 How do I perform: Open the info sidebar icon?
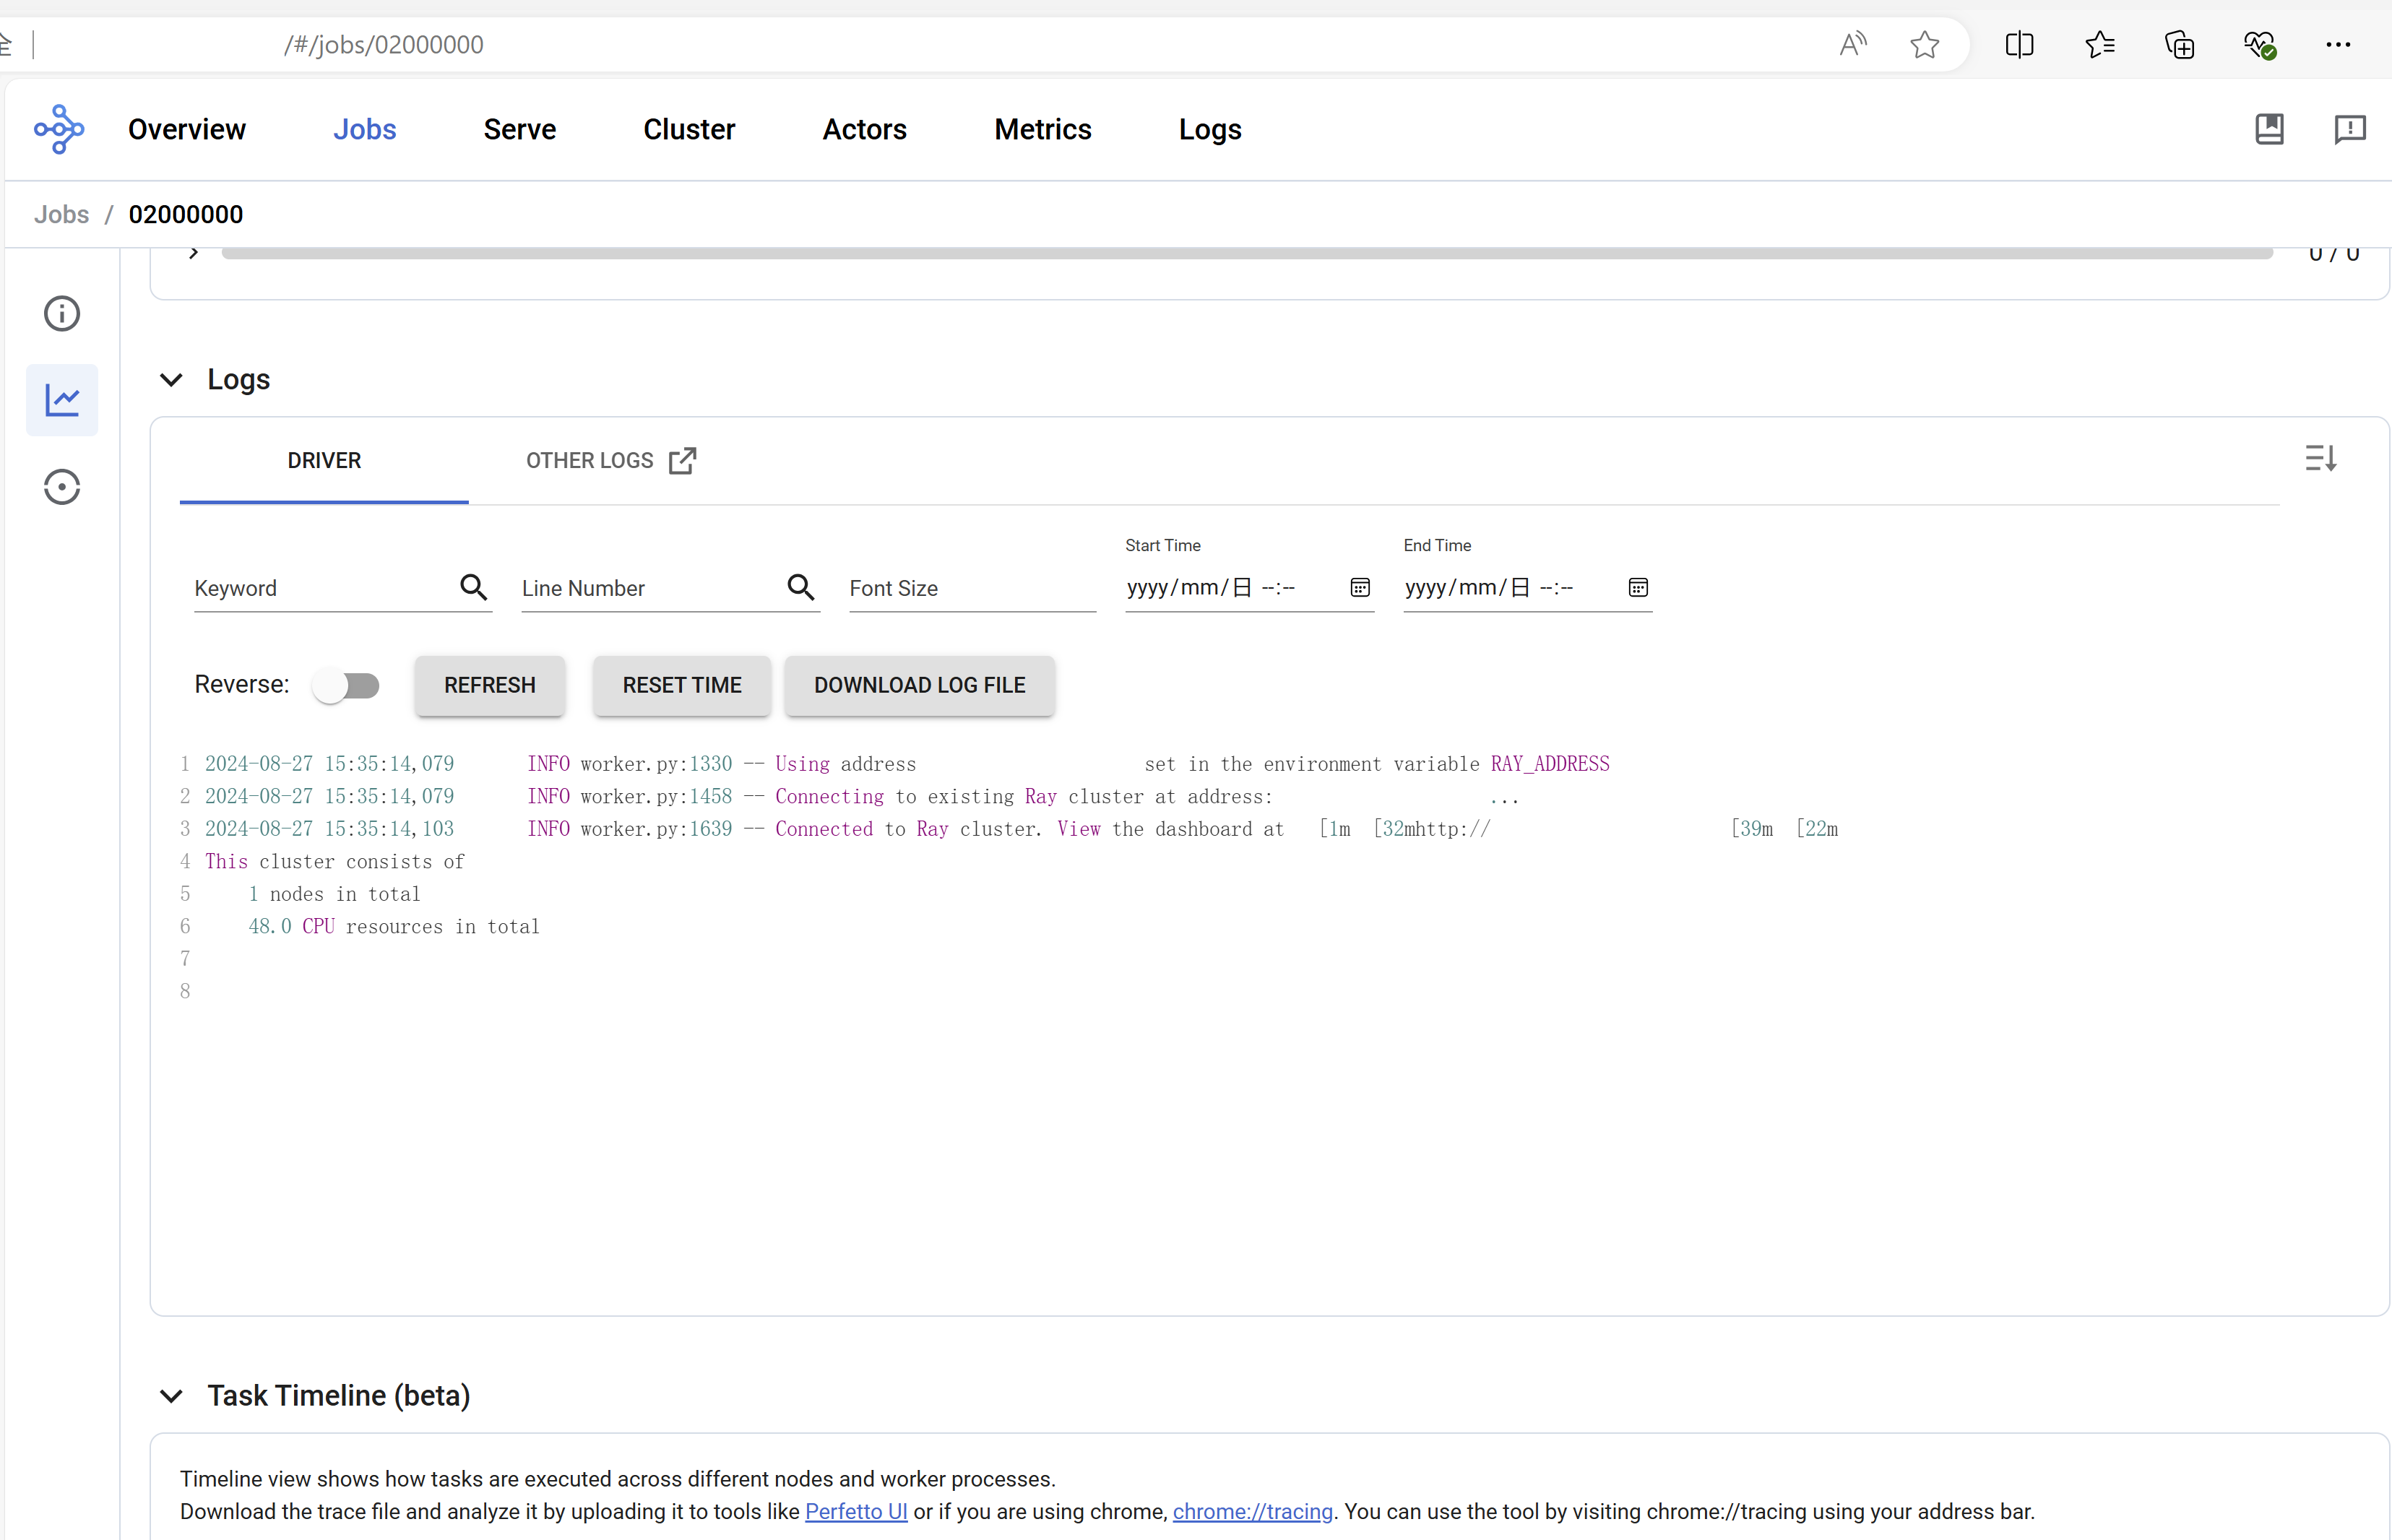[62, 314]
